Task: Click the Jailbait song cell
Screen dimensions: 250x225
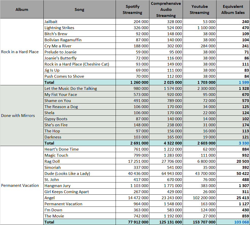Action: click(x=80, y=22)
